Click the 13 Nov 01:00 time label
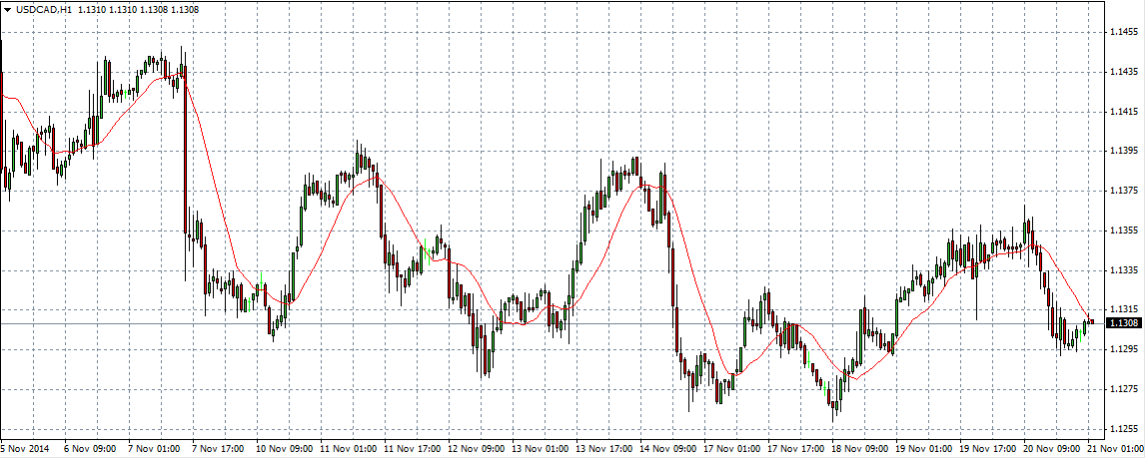This screenshot has height=458, width=1145. 539,449
